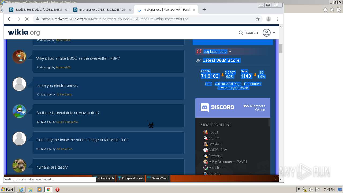Image resolution: width=343 pixels, height=193 pixels.
Task: Click the Action Center flag tray icon
Action: pos(317,190)
